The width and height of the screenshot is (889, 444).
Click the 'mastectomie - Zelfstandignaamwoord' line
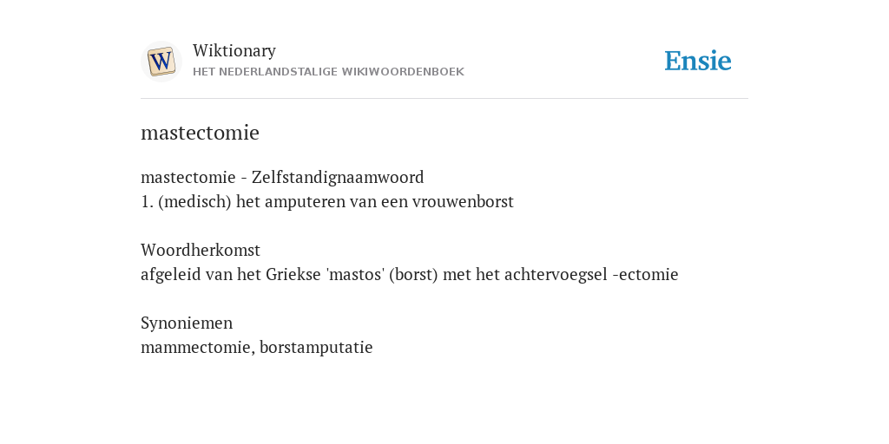coord(282,177)
